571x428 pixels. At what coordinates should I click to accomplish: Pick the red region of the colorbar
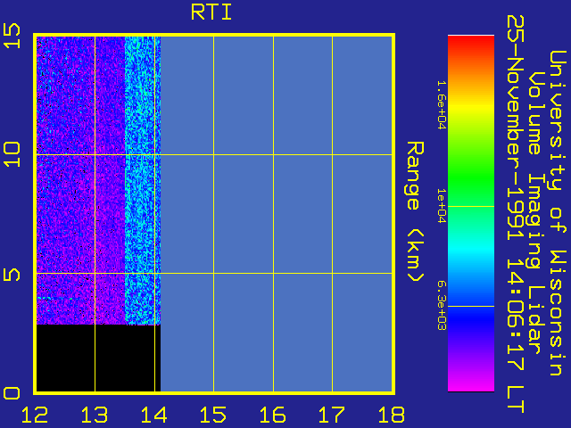click(x=471, y=45)
